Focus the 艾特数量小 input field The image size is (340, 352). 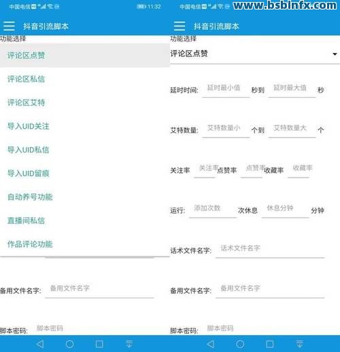coord(226,130)
